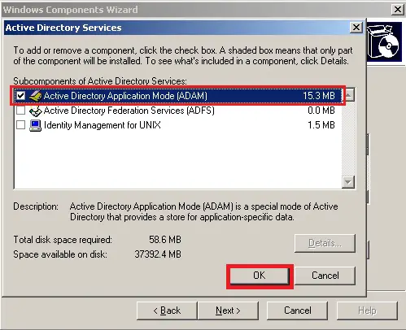
Task: Click the subcomponents list scroll up arrow
Action: [x=348, y=95]
